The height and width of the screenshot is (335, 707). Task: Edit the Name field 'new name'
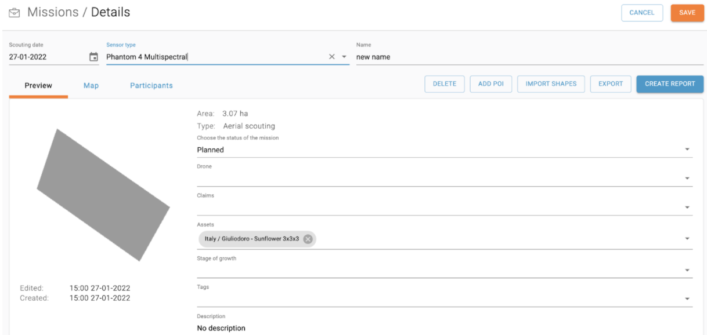pyautogui.click(x=530, y=57)
